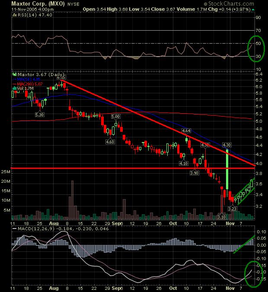Click the red MA(200) legend line
The width and height of the screenshot is (268, 292).
tap(14, 84)
